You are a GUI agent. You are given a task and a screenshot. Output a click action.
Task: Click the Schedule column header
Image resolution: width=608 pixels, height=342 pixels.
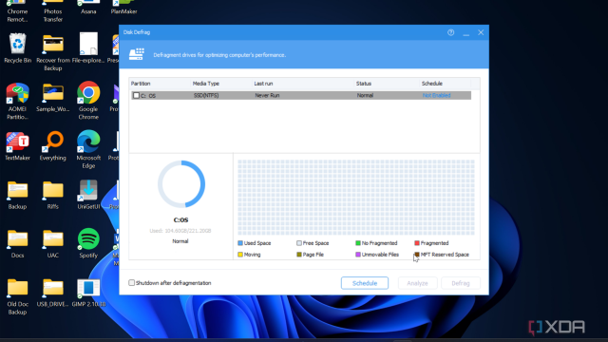coord(446,84)
